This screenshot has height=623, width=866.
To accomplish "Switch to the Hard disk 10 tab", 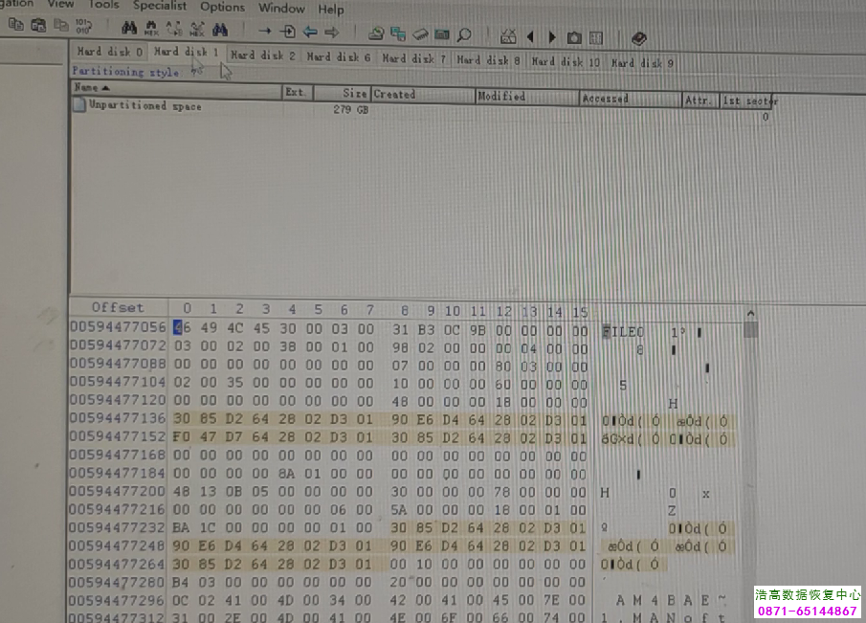I will tap(566, 62).
